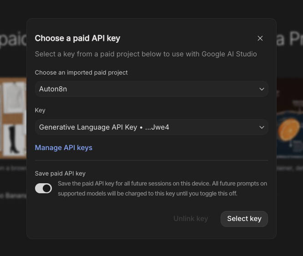The height and width of the screenshot is (256, 303).
Task: Open the Manage API keys link
Action: (x=64, y=147)
